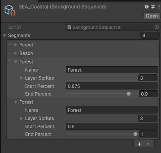
Task: Collapse the Segments list foldout
Action: point(5,36)
